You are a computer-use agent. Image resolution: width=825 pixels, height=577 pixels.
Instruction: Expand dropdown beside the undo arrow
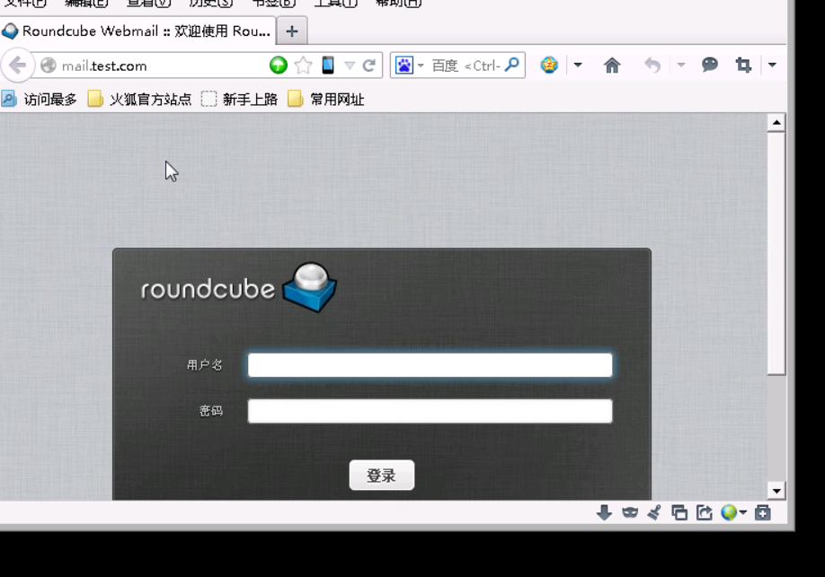(681, 66)
